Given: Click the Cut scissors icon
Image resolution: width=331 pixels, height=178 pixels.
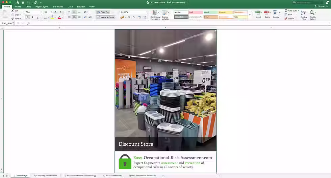Looking at the screenshot, I should coord(13,10).
